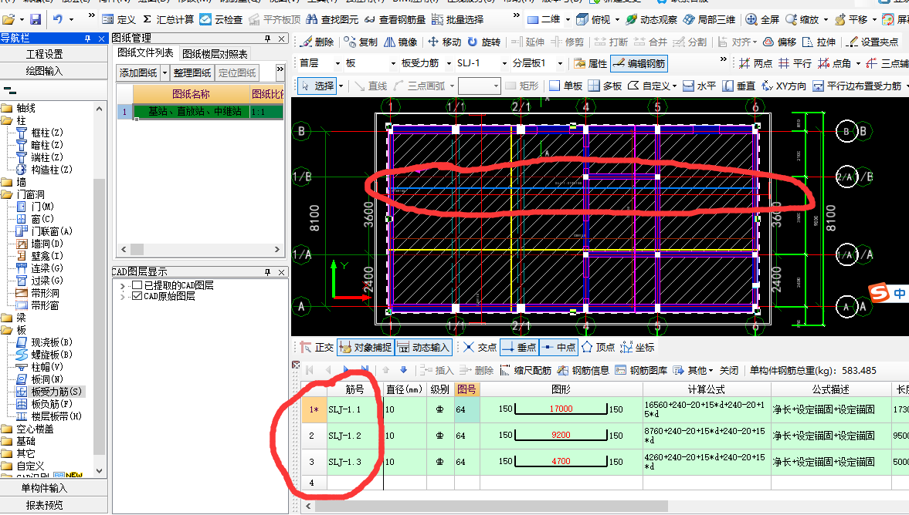Screen dimensions: 909x515
Task: Choose 水平 horizontal rebar direction
Action: tap(699, 86)
